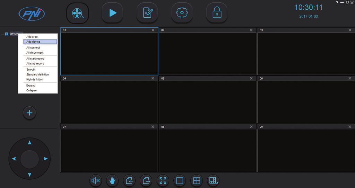This screenshot has width=355, height=188.
Task: Close video channel 02
Action: click(251, 30)
